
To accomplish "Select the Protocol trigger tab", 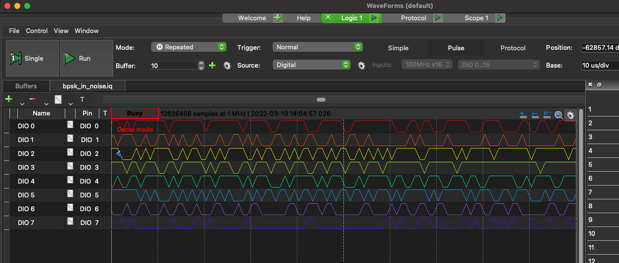I will click(513, 48).
